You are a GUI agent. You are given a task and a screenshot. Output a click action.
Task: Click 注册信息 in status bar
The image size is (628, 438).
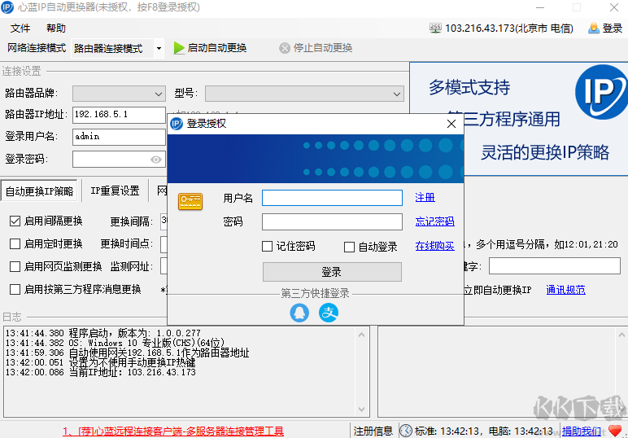click(x=373, y=431)
